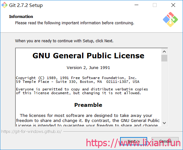The width and height of the screenshot is (183, 150).
Task: Click the large Git logo in header
Action: click(x=170, y=20)
